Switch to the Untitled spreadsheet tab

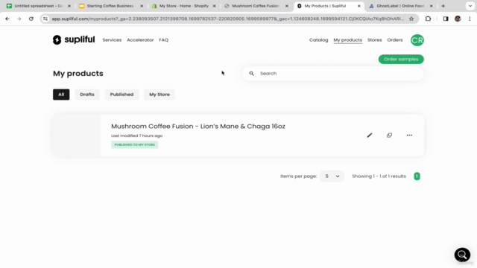[x=39, y=6]
